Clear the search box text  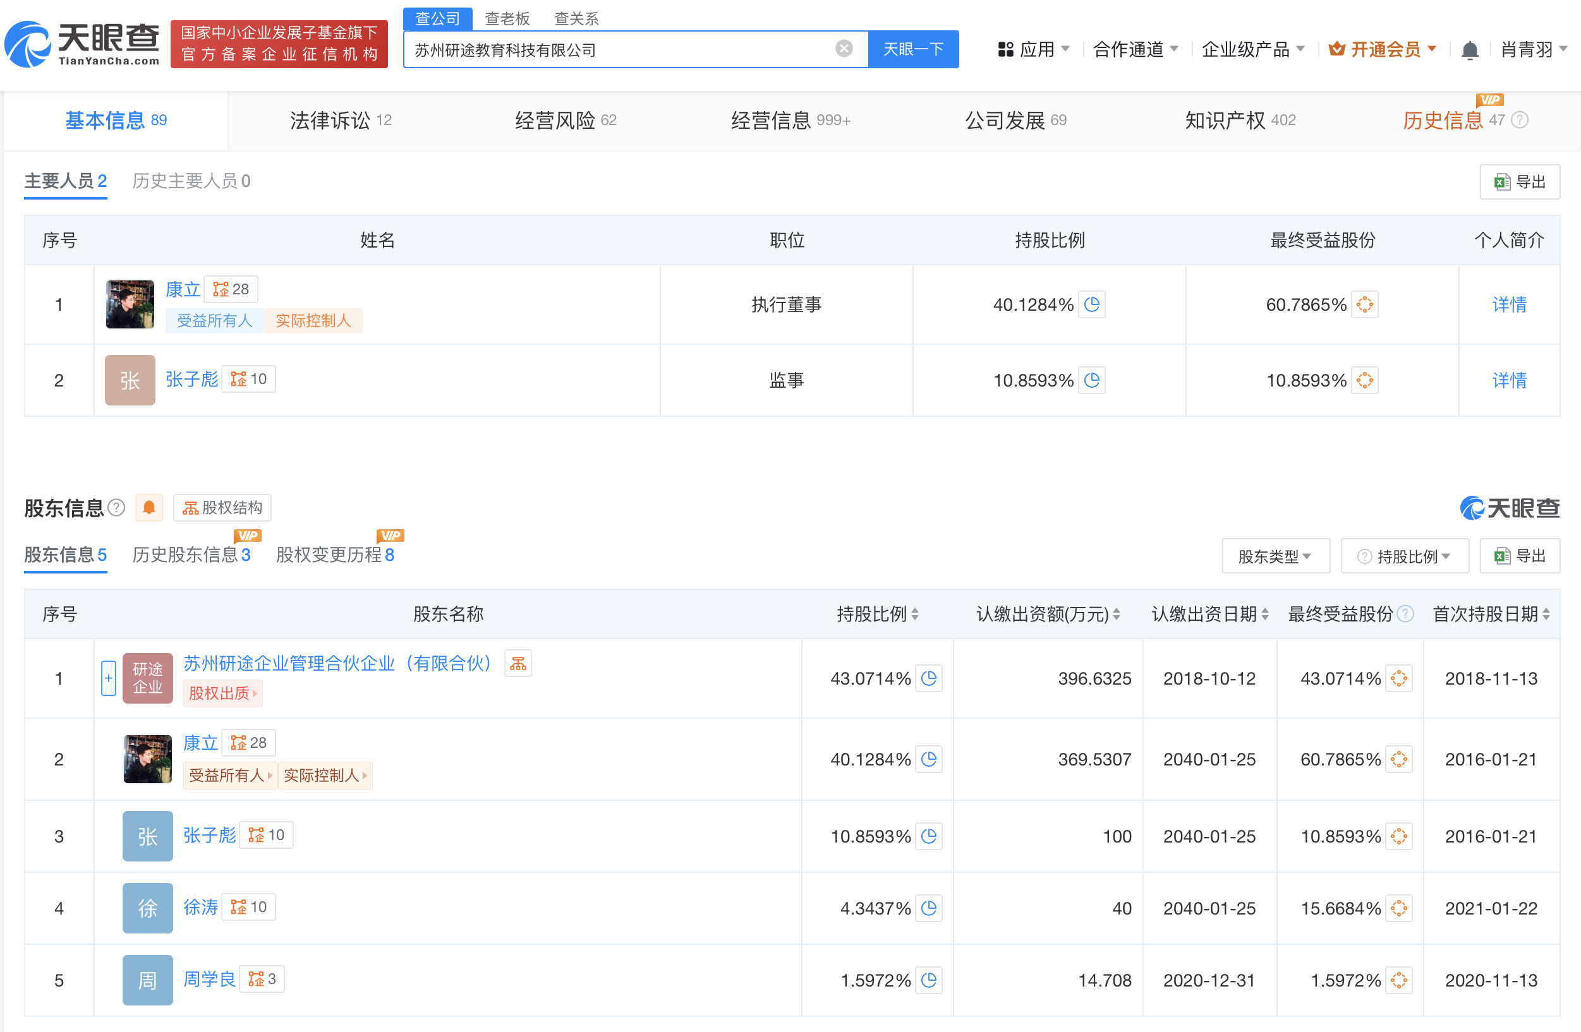click(x=844, y=49)
